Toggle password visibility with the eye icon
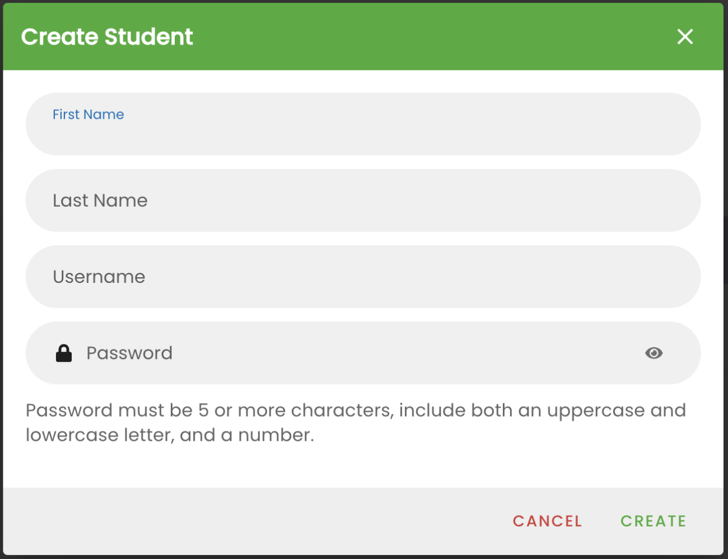Viewport: 728px width, 559px height. 654,353
